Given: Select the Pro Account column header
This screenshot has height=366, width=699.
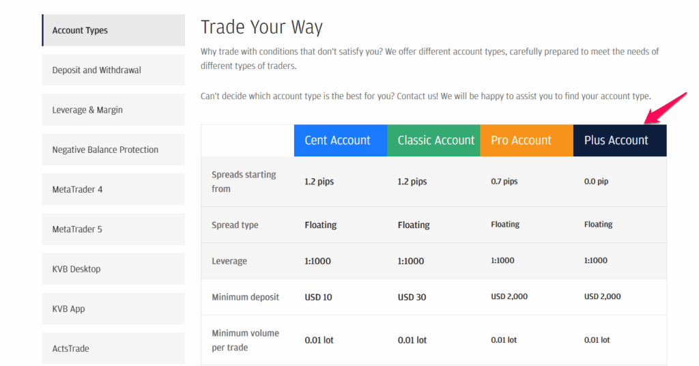Looking at the screenshot, I should tap(526, 141).
